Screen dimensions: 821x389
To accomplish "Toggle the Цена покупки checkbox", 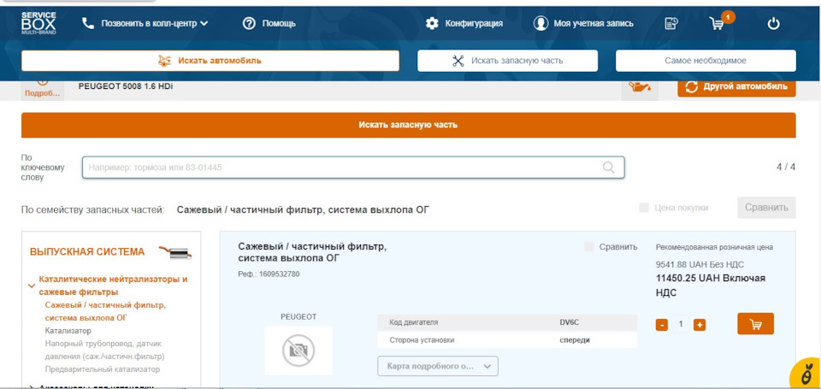I will coord(644,208).
